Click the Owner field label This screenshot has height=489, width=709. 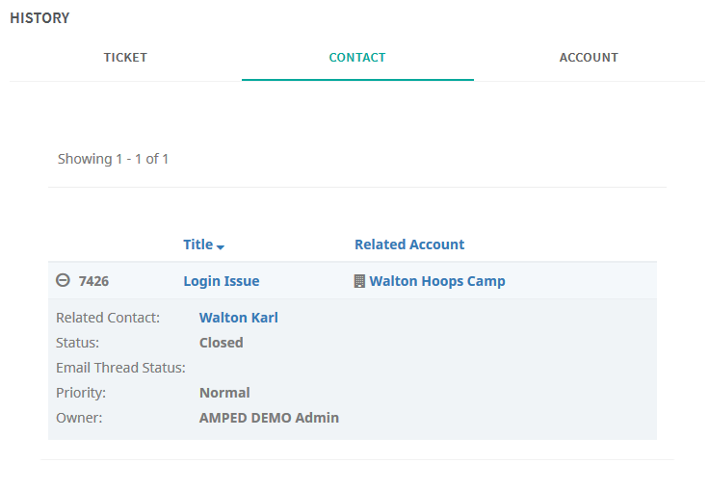79,418
